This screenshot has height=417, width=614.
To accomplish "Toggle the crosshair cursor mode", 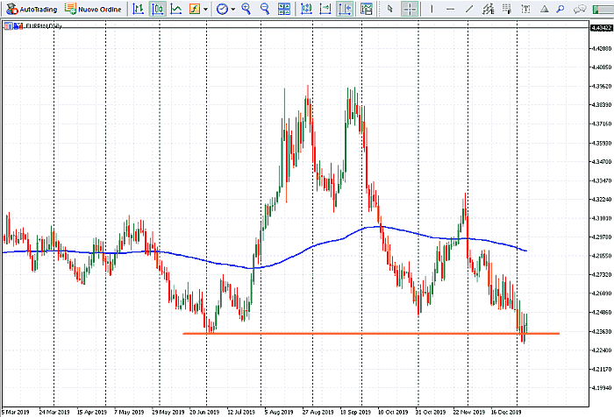I will (x=410, y=9).
